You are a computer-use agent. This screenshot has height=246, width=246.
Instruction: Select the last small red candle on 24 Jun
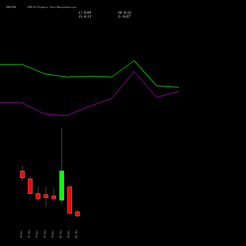point(77,214)
